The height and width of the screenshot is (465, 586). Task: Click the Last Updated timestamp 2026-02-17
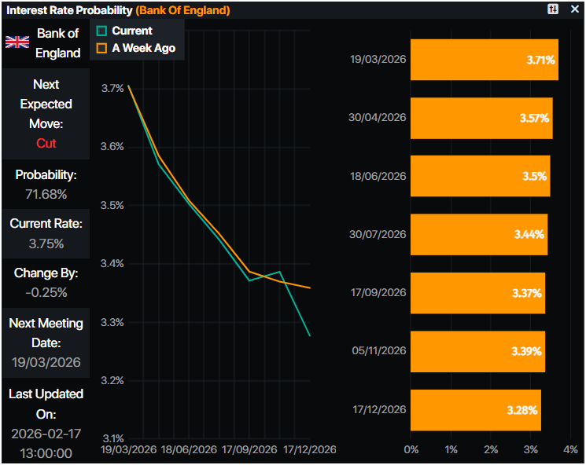(x=46, y=434)
